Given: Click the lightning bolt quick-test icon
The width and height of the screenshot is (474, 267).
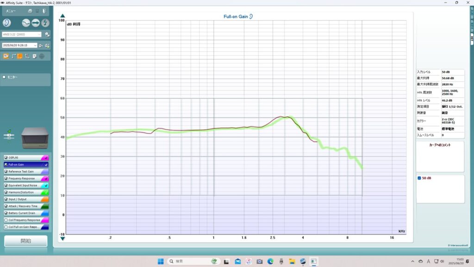Looking at the screenshot, I should [x=45, y=23].
